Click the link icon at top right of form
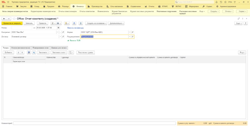This screenshot has width=250, height=127. (x=239, y=19)
